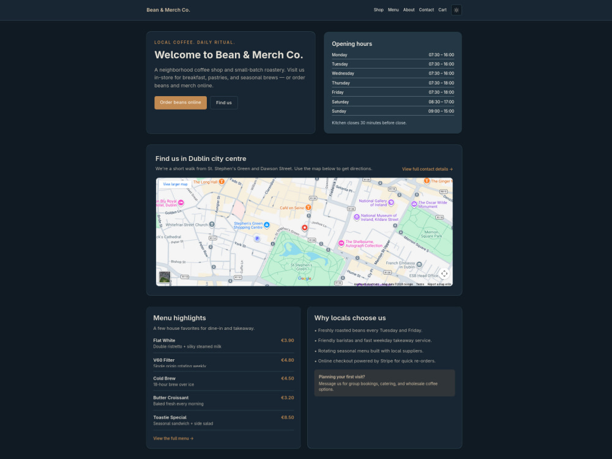
Task: Click the Café en Seine marker icon
Action: (308, 207)
